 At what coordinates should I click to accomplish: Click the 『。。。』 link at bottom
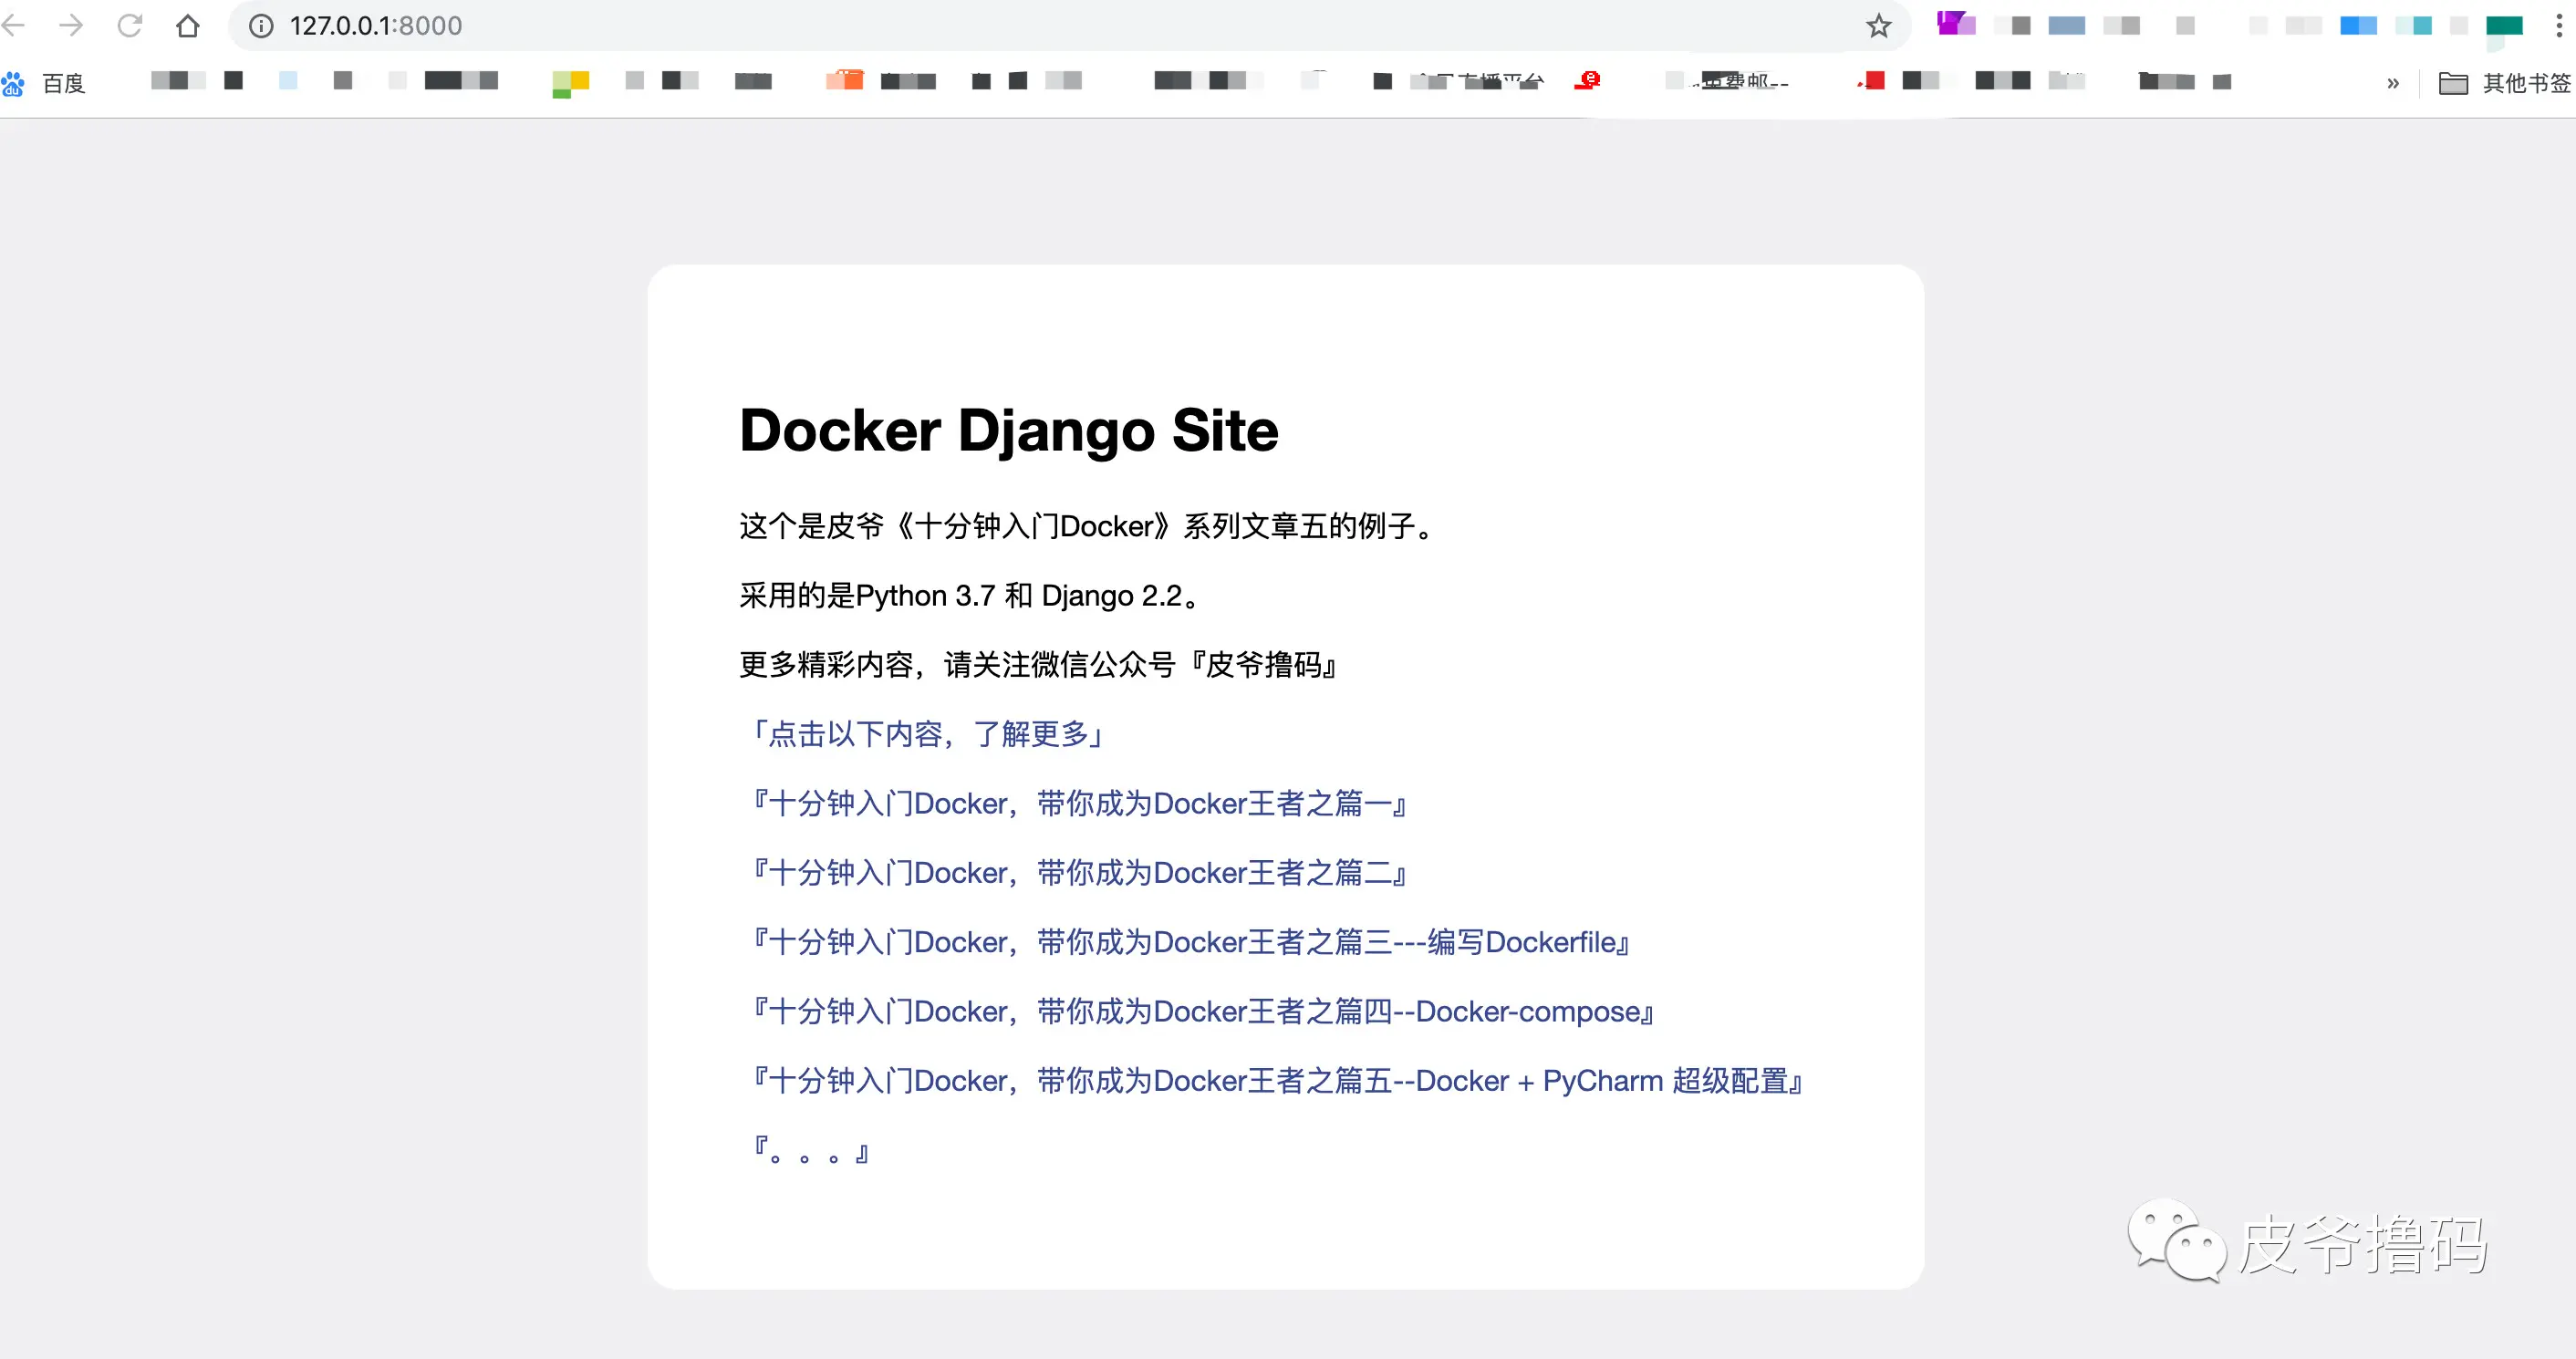(x=811, y=1151)
